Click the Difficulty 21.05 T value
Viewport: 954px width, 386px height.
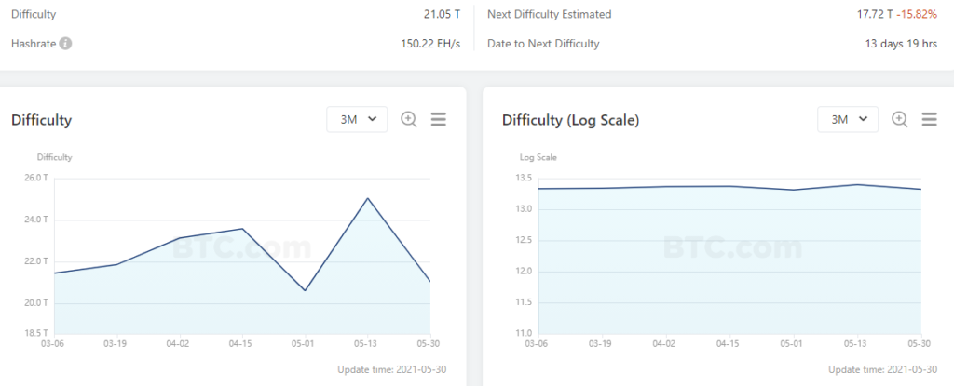click(x=442, y=15)
